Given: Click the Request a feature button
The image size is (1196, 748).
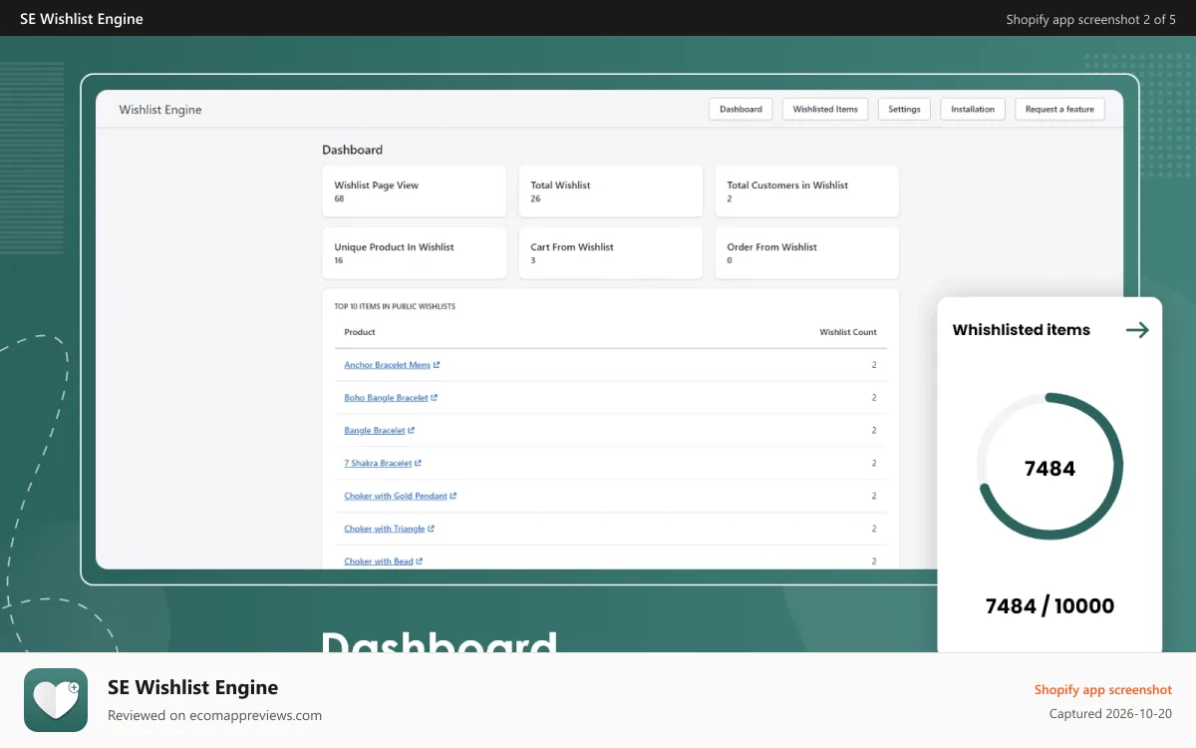Looking at the screenshot, I should [x=1059, y=109].
